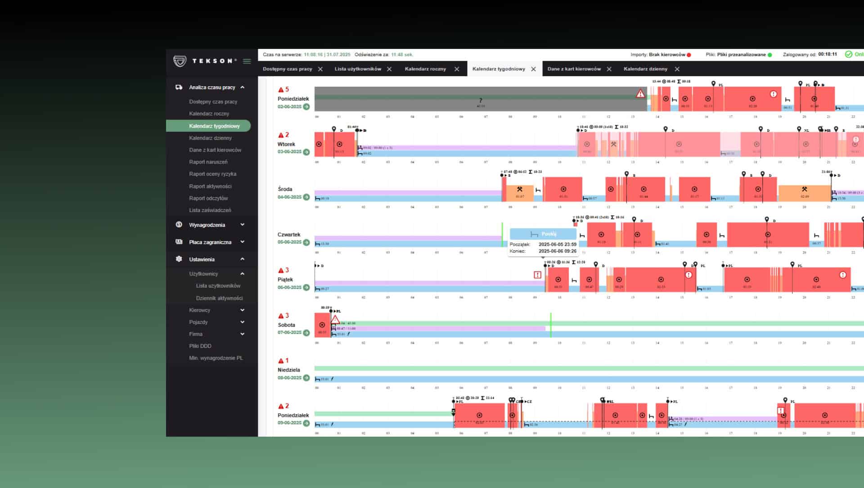Click the red exclamation square on Piątek row

click(537, 275)
